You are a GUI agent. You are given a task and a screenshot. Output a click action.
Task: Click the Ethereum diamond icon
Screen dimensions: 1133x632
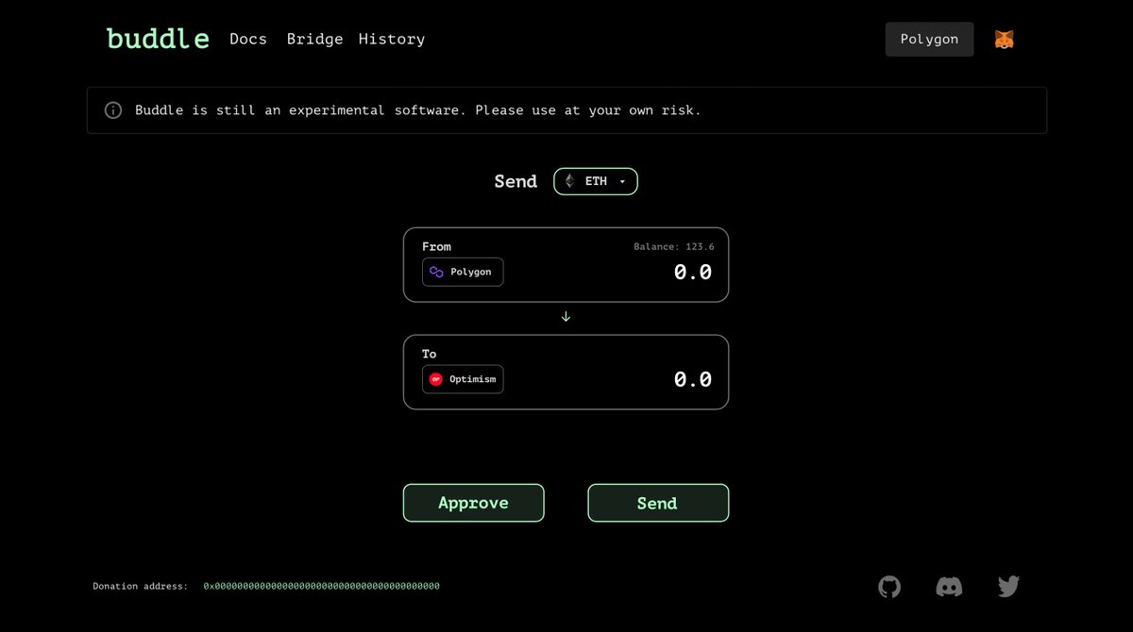coord(569,181)
